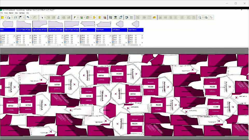Click the two-boxes icon next to zoom
This screenshot has height=140, width=249.
pyautogui.click(x=206, y=17)
